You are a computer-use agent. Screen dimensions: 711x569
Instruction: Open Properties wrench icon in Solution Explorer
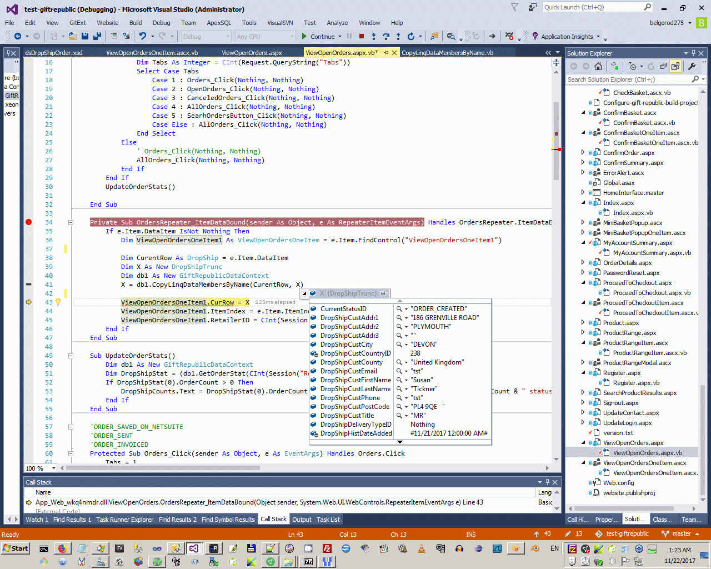coord(692,66)
